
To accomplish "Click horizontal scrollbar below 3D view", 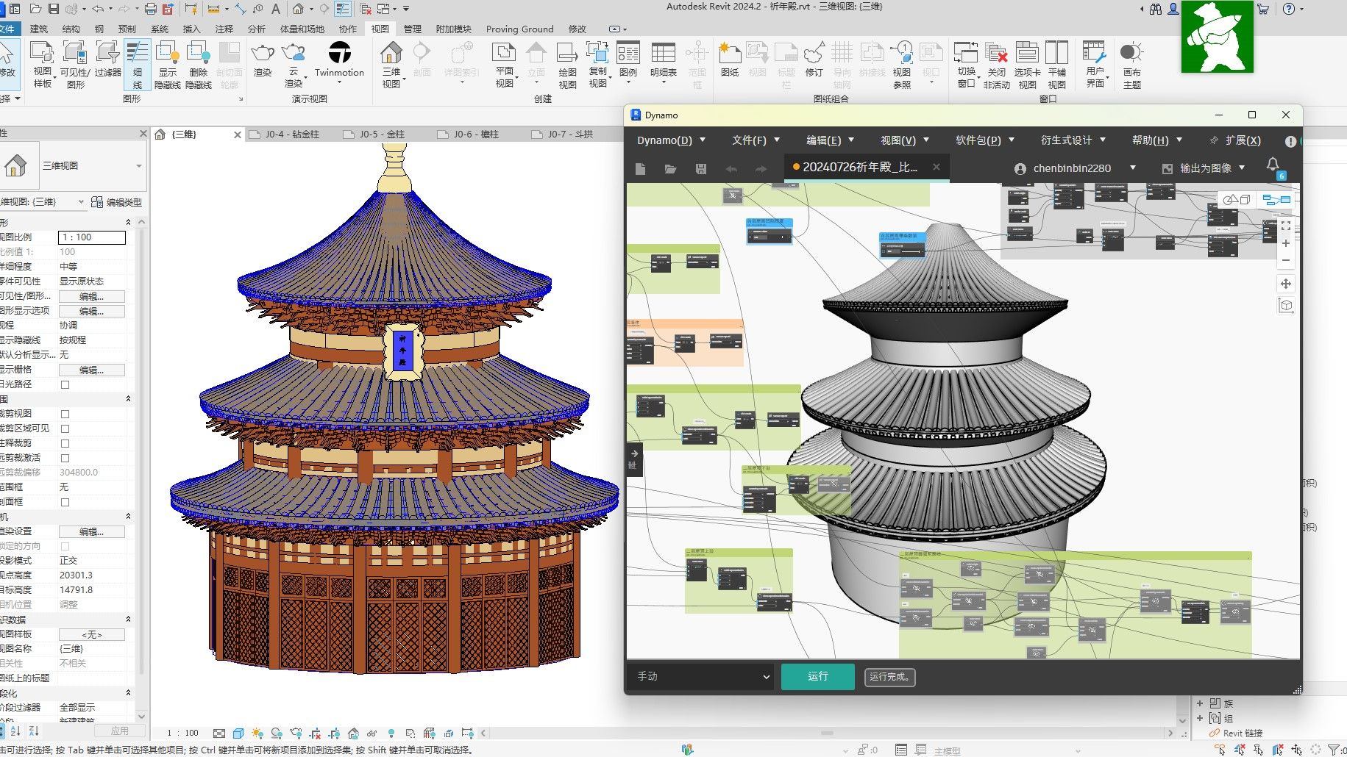I will pyautogui.click(x=827, y=733).
